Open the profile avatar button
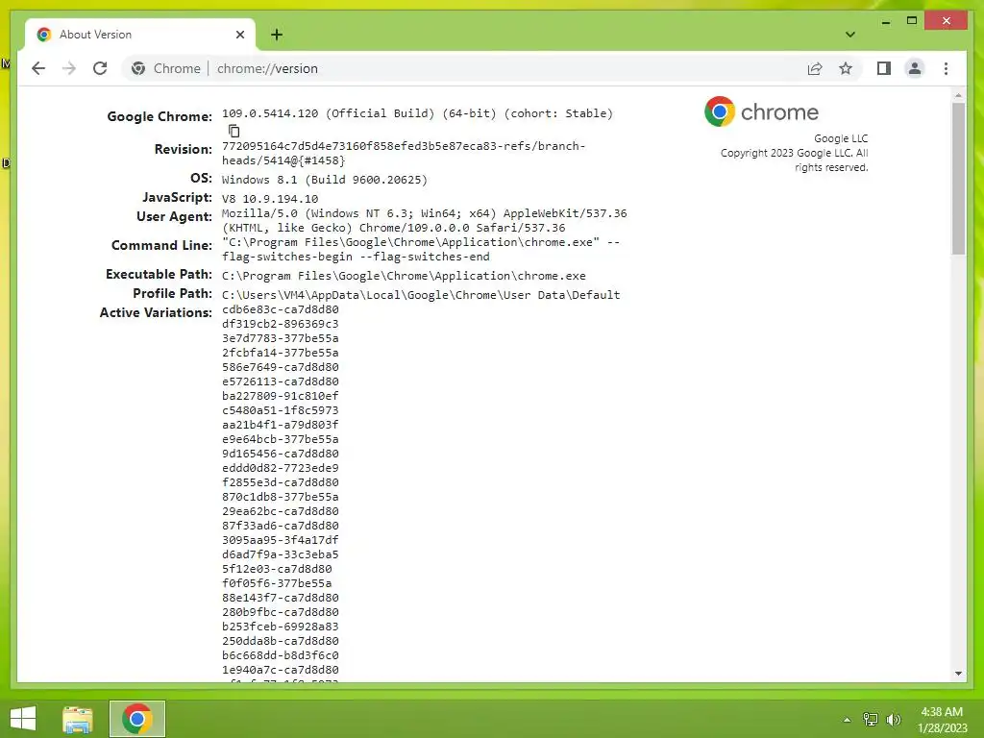Image resolution: width=984 pixels, height=738 pixels. coord(915,68)
